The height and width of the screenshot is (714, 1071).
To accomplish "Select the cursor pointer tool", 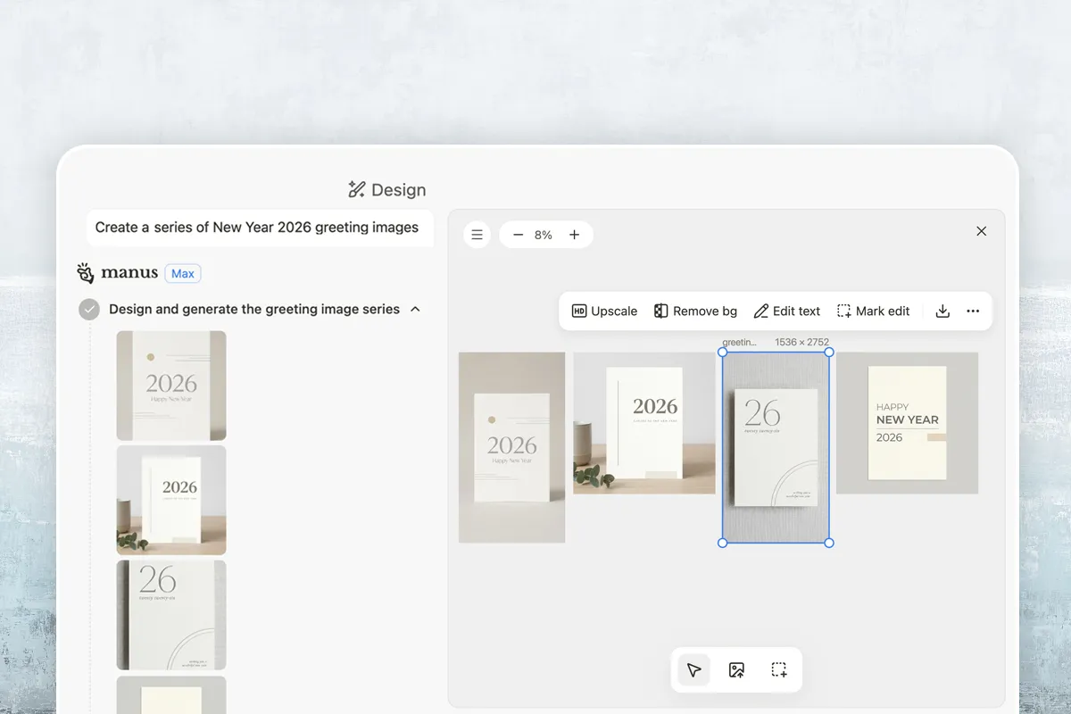I will coord(693,670).
